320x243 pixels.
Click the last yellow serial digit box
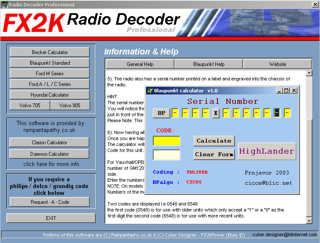tap(287, 113)
